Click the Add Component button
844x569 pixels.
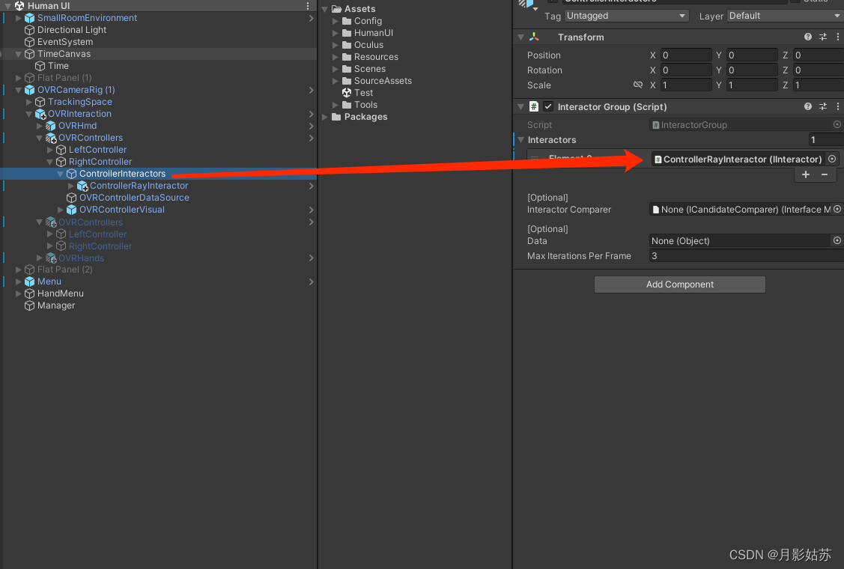tap(679, 284)
